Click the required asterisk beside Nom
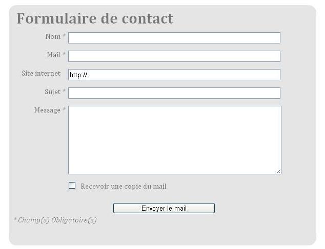 [64, 36]
